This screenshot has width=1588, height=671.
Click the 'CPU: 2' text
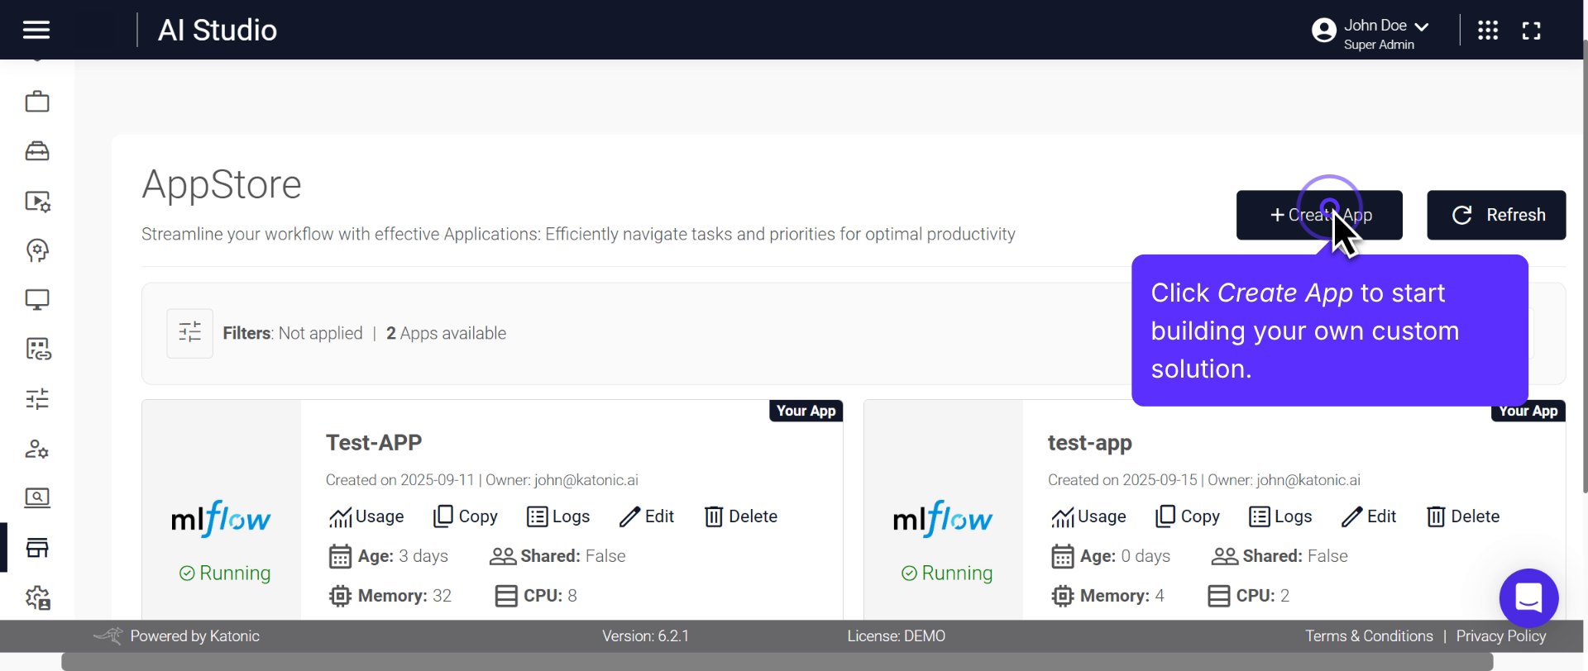(1249, 596)
